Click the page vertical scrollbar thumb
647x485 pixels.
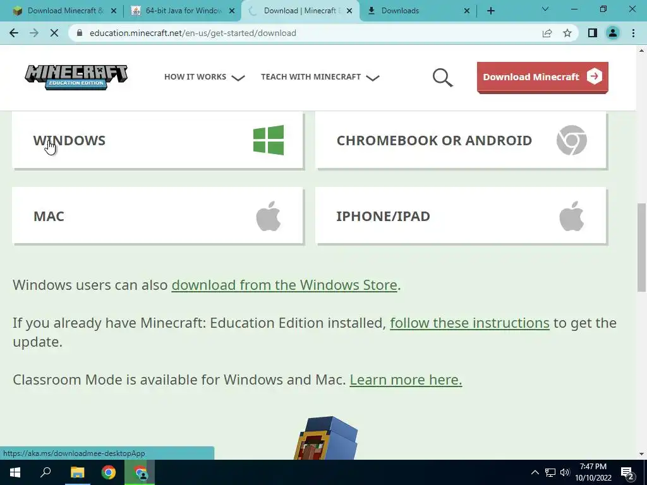click(641, 247)
